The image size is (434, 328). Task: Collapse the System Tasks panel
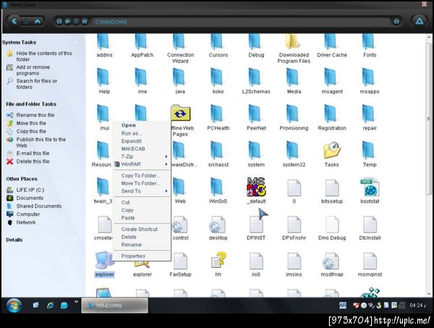pyautogui.click(x=75, y=43)
